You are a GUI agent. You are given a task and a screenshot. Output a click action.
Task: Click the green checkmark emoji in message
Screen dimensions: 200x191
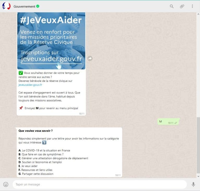pos(21,73)
